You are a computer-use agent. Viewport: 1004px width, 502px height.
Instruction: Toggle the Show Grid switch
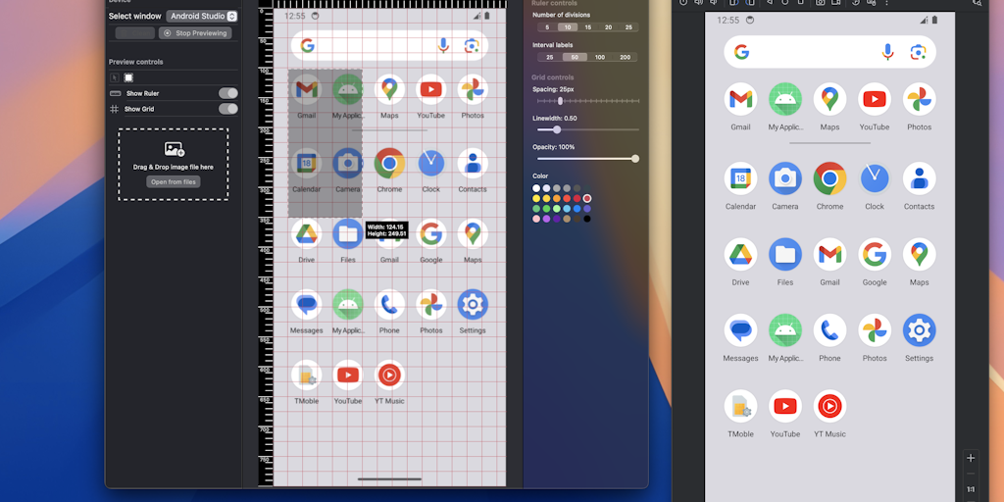tap(227, 109)
